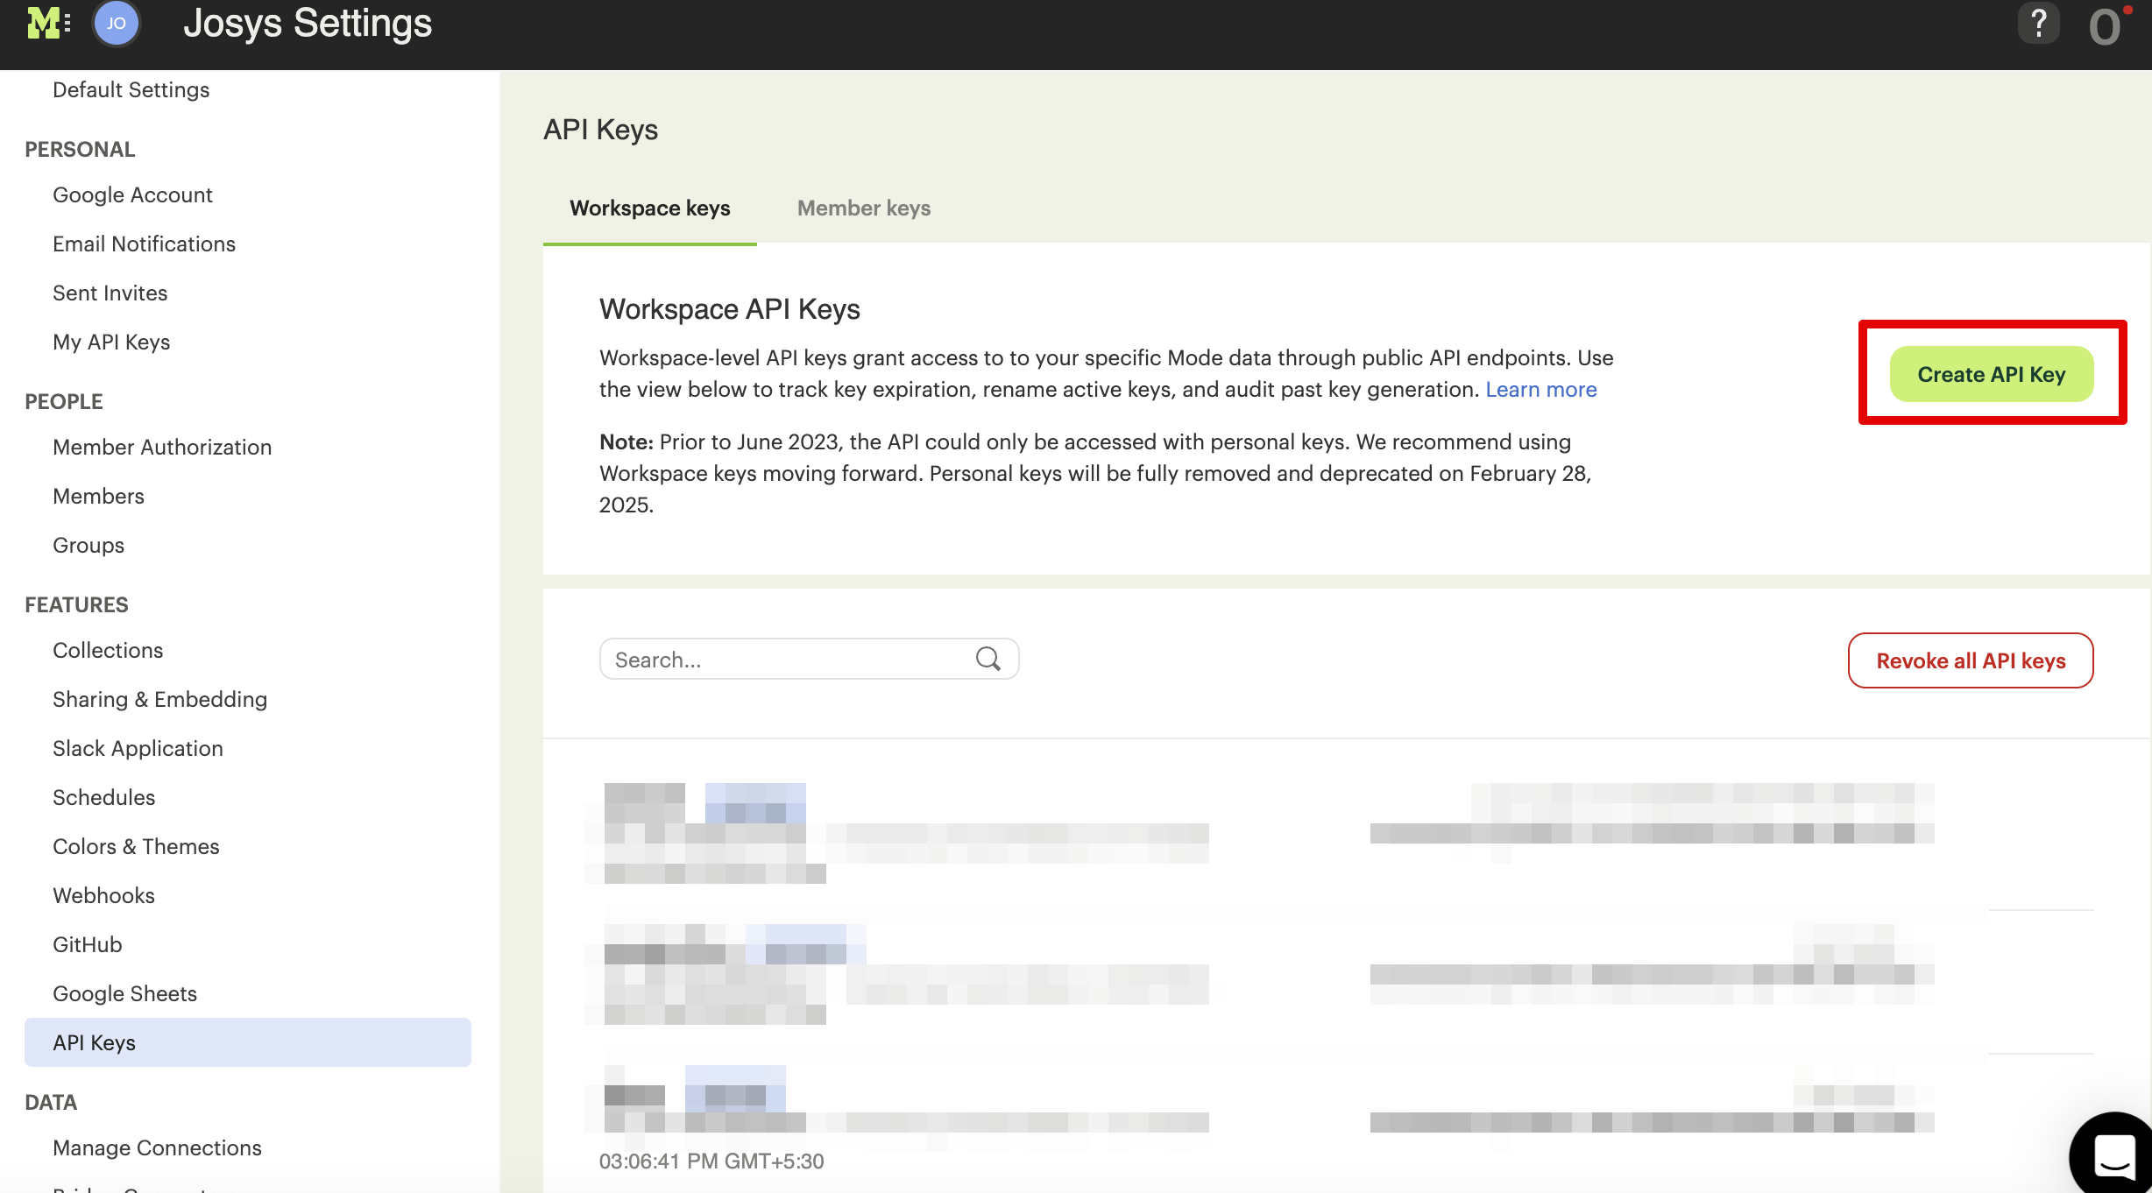The image size is (2152, 1193).
Task: Select Member Authorization in sidebar
Action: pyautogui.click(x=162, y=447)
